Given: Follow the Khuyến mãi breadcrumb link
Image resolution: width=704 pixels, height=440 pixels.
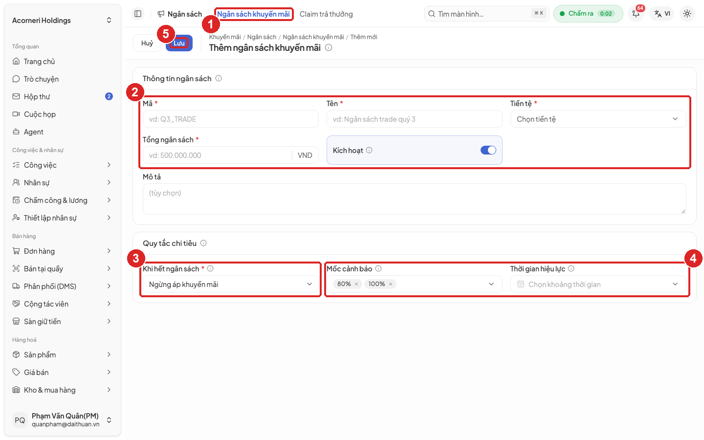Looking at the screenshot, I should click(225, 37).
